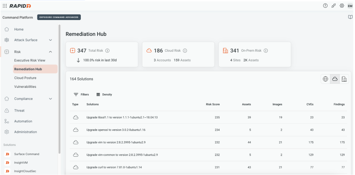This screenshot has height=175, width=355.
Task: Select the cloud view toggle
Action: click(x=335, y=79)
